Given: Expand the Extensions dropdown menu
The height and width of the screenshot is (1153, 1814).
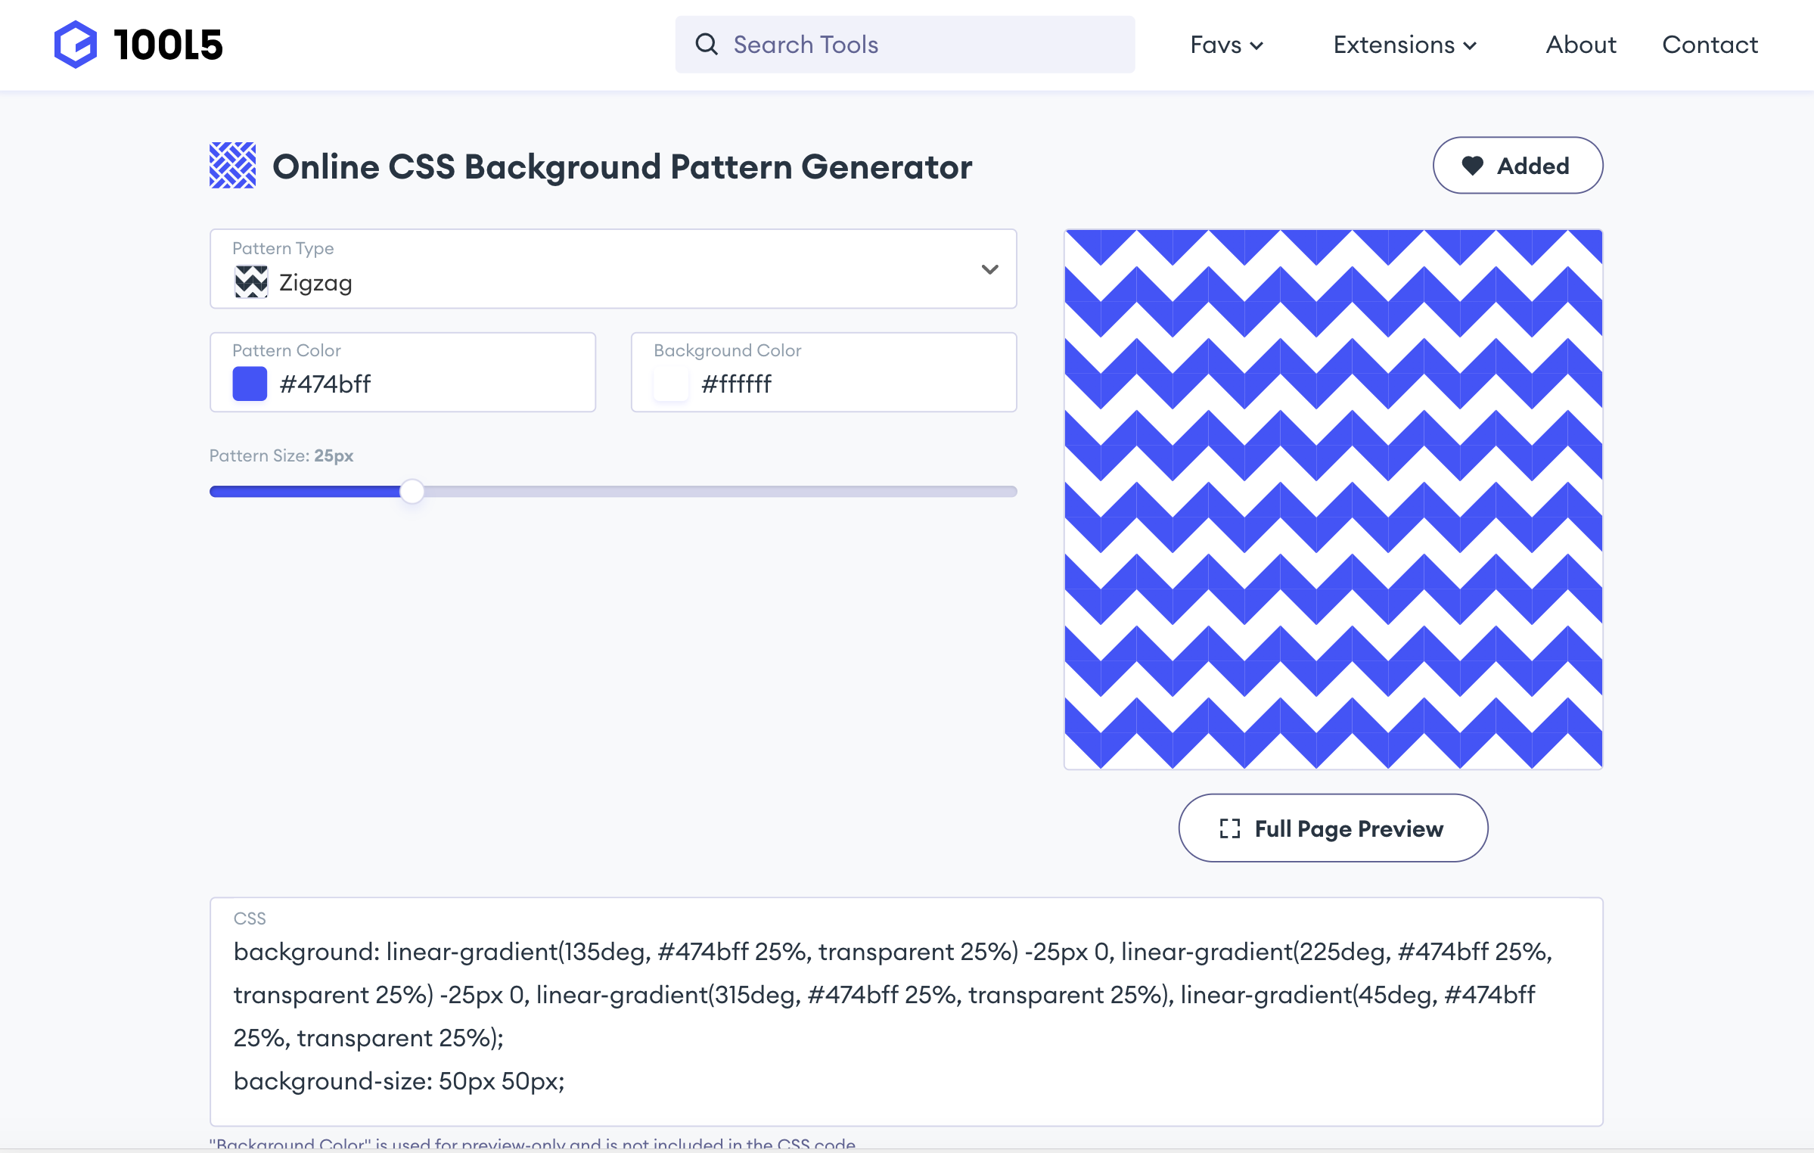Looking at the screenshot, I should [1405, 45].
